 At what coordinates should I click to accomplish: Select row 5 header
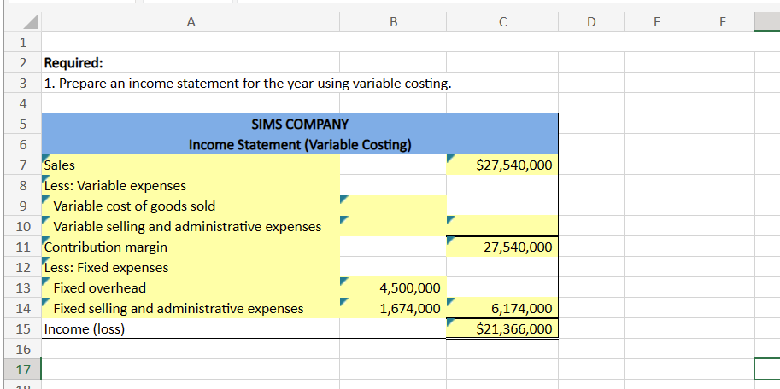(x=22, y=124)
